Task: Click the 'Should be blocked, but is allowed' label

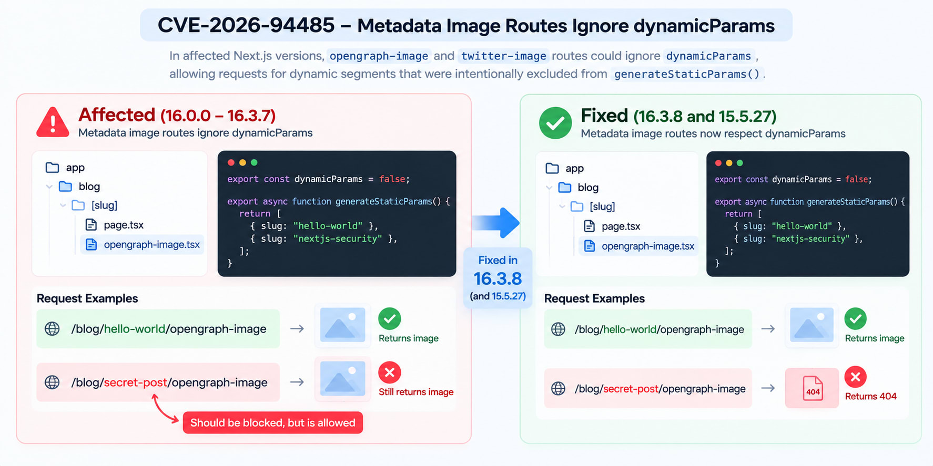Action: (273, 423)
